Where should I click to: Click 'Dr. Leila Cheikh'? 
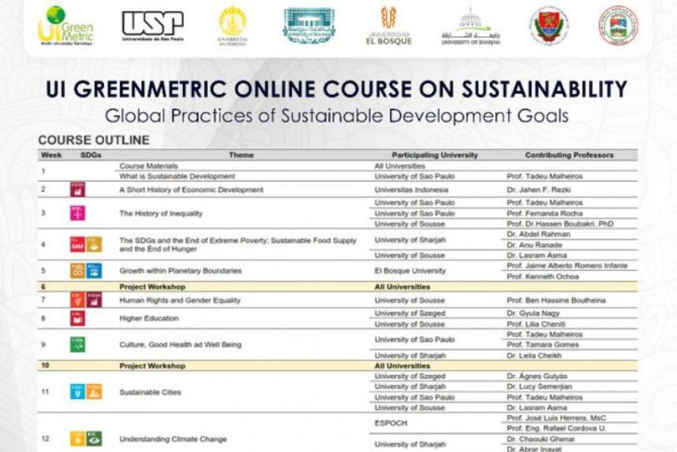pyautogui.click(x=534, y=355)
